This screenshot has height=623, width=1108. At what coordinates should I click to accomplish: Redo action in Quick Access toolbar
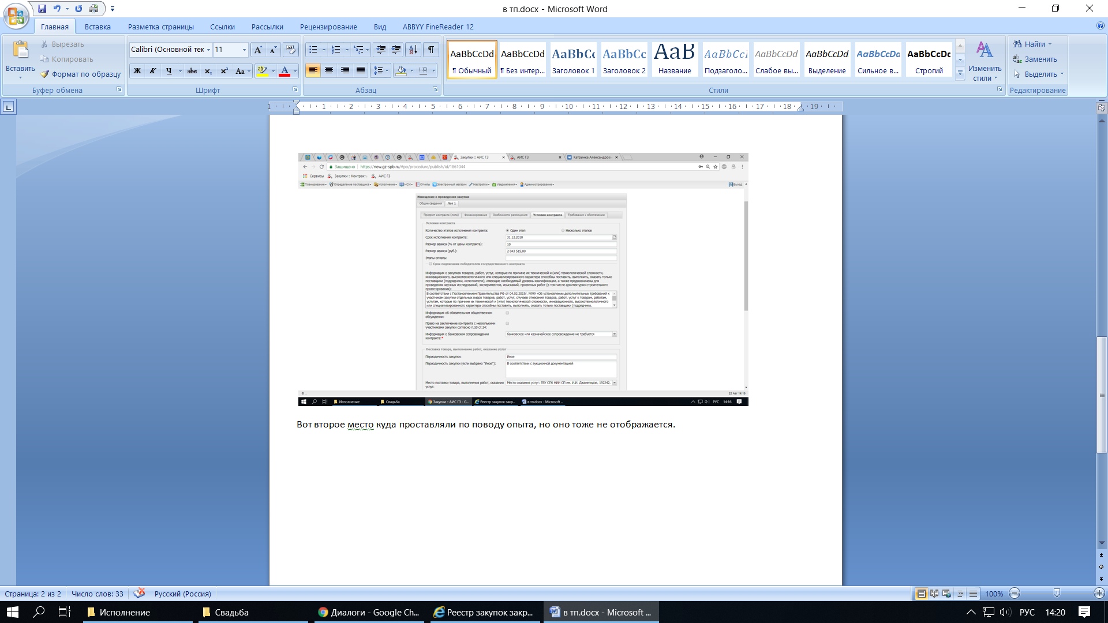pyautogui.click(x=78, y=9)
